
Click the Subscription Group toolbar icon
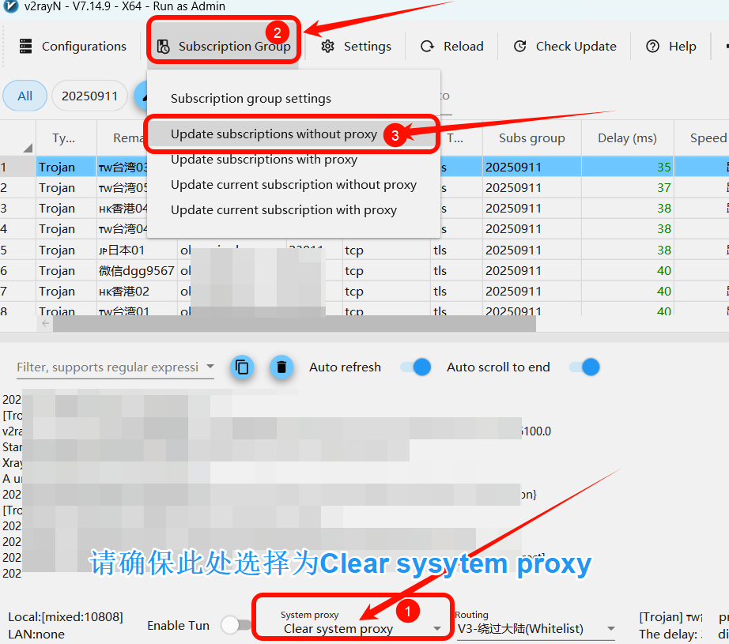(x=164, y=47)
